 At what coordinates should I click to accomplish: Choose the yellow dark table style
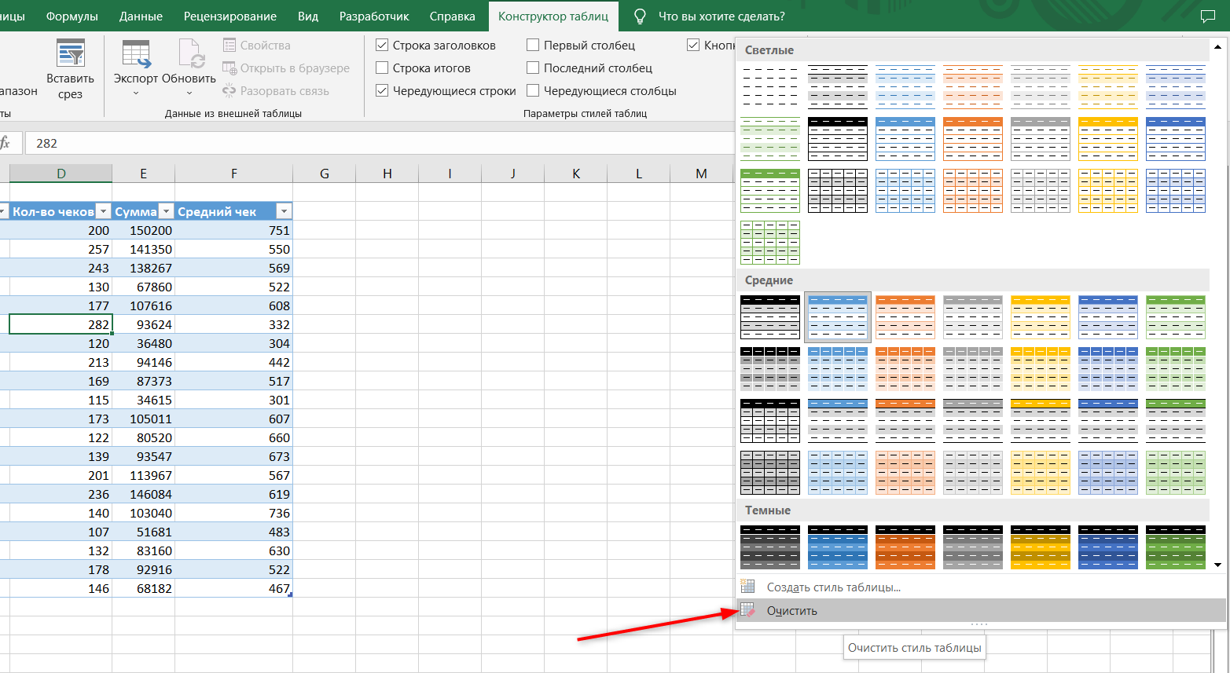tap(1041, 547)
